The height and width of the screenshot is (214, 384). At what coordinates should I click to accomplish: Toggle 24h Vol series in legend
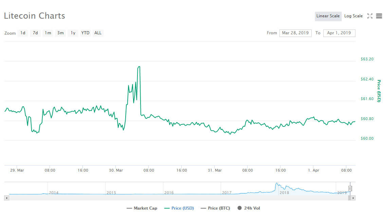pos(249,208)
